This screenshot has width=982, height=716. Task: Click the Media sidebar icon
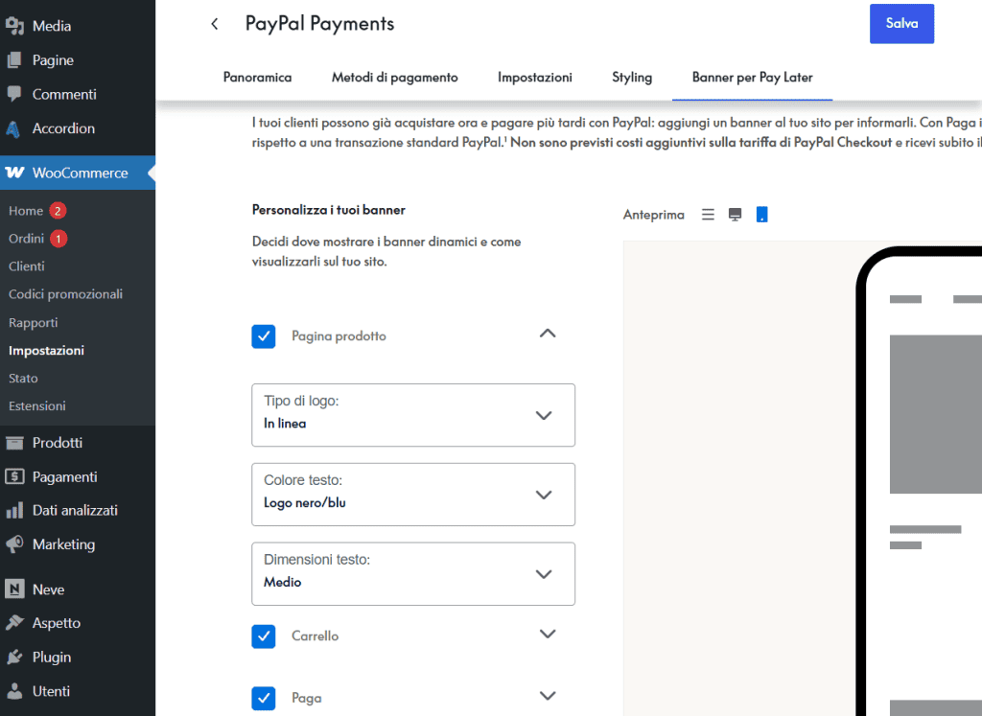click(x=14, y=26)
